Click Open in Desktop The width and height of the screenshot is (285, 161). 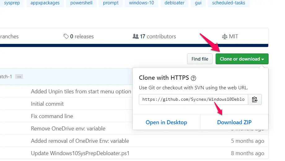(166, 122)
